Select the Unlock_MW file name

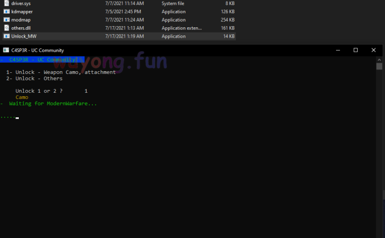[x=24, y=36]
